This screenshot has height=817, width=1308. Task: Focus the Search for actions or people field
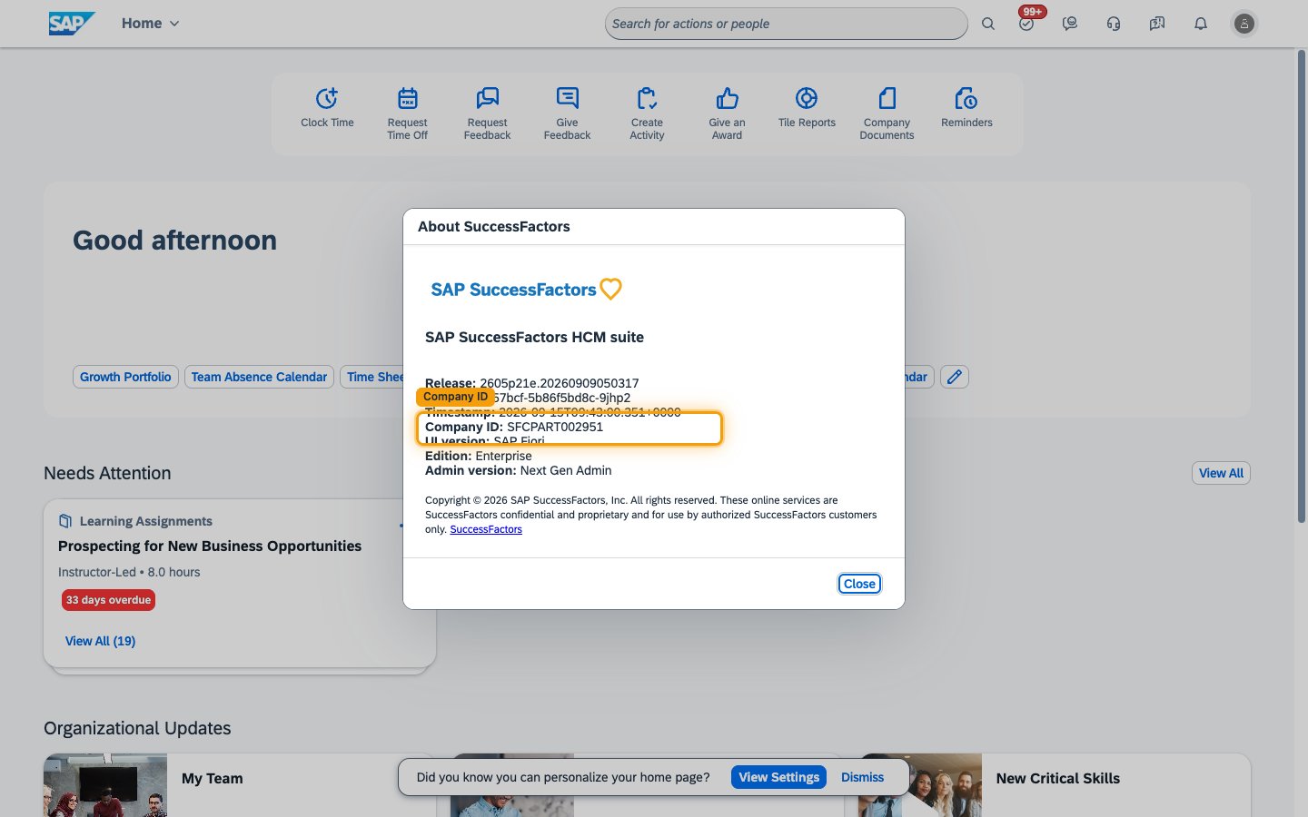787,24
